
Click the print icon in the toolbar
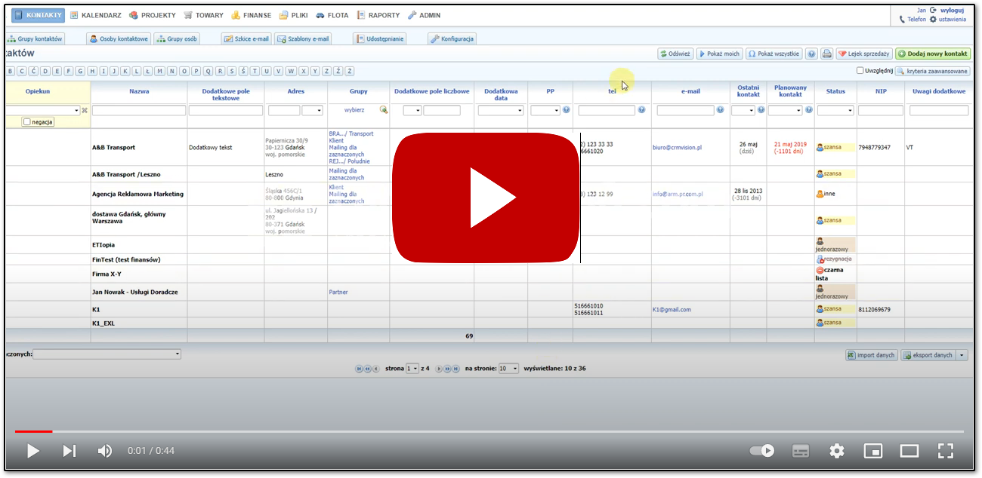click(x=827, y=54)
